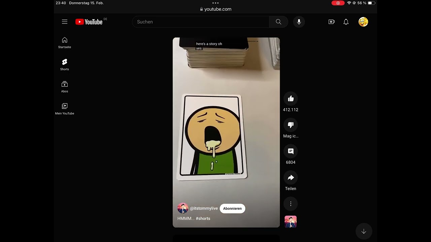The height and width of the screenshot is (242, 431).
Task: Click the Abonnieren button
Action: [x=232, y=208]
